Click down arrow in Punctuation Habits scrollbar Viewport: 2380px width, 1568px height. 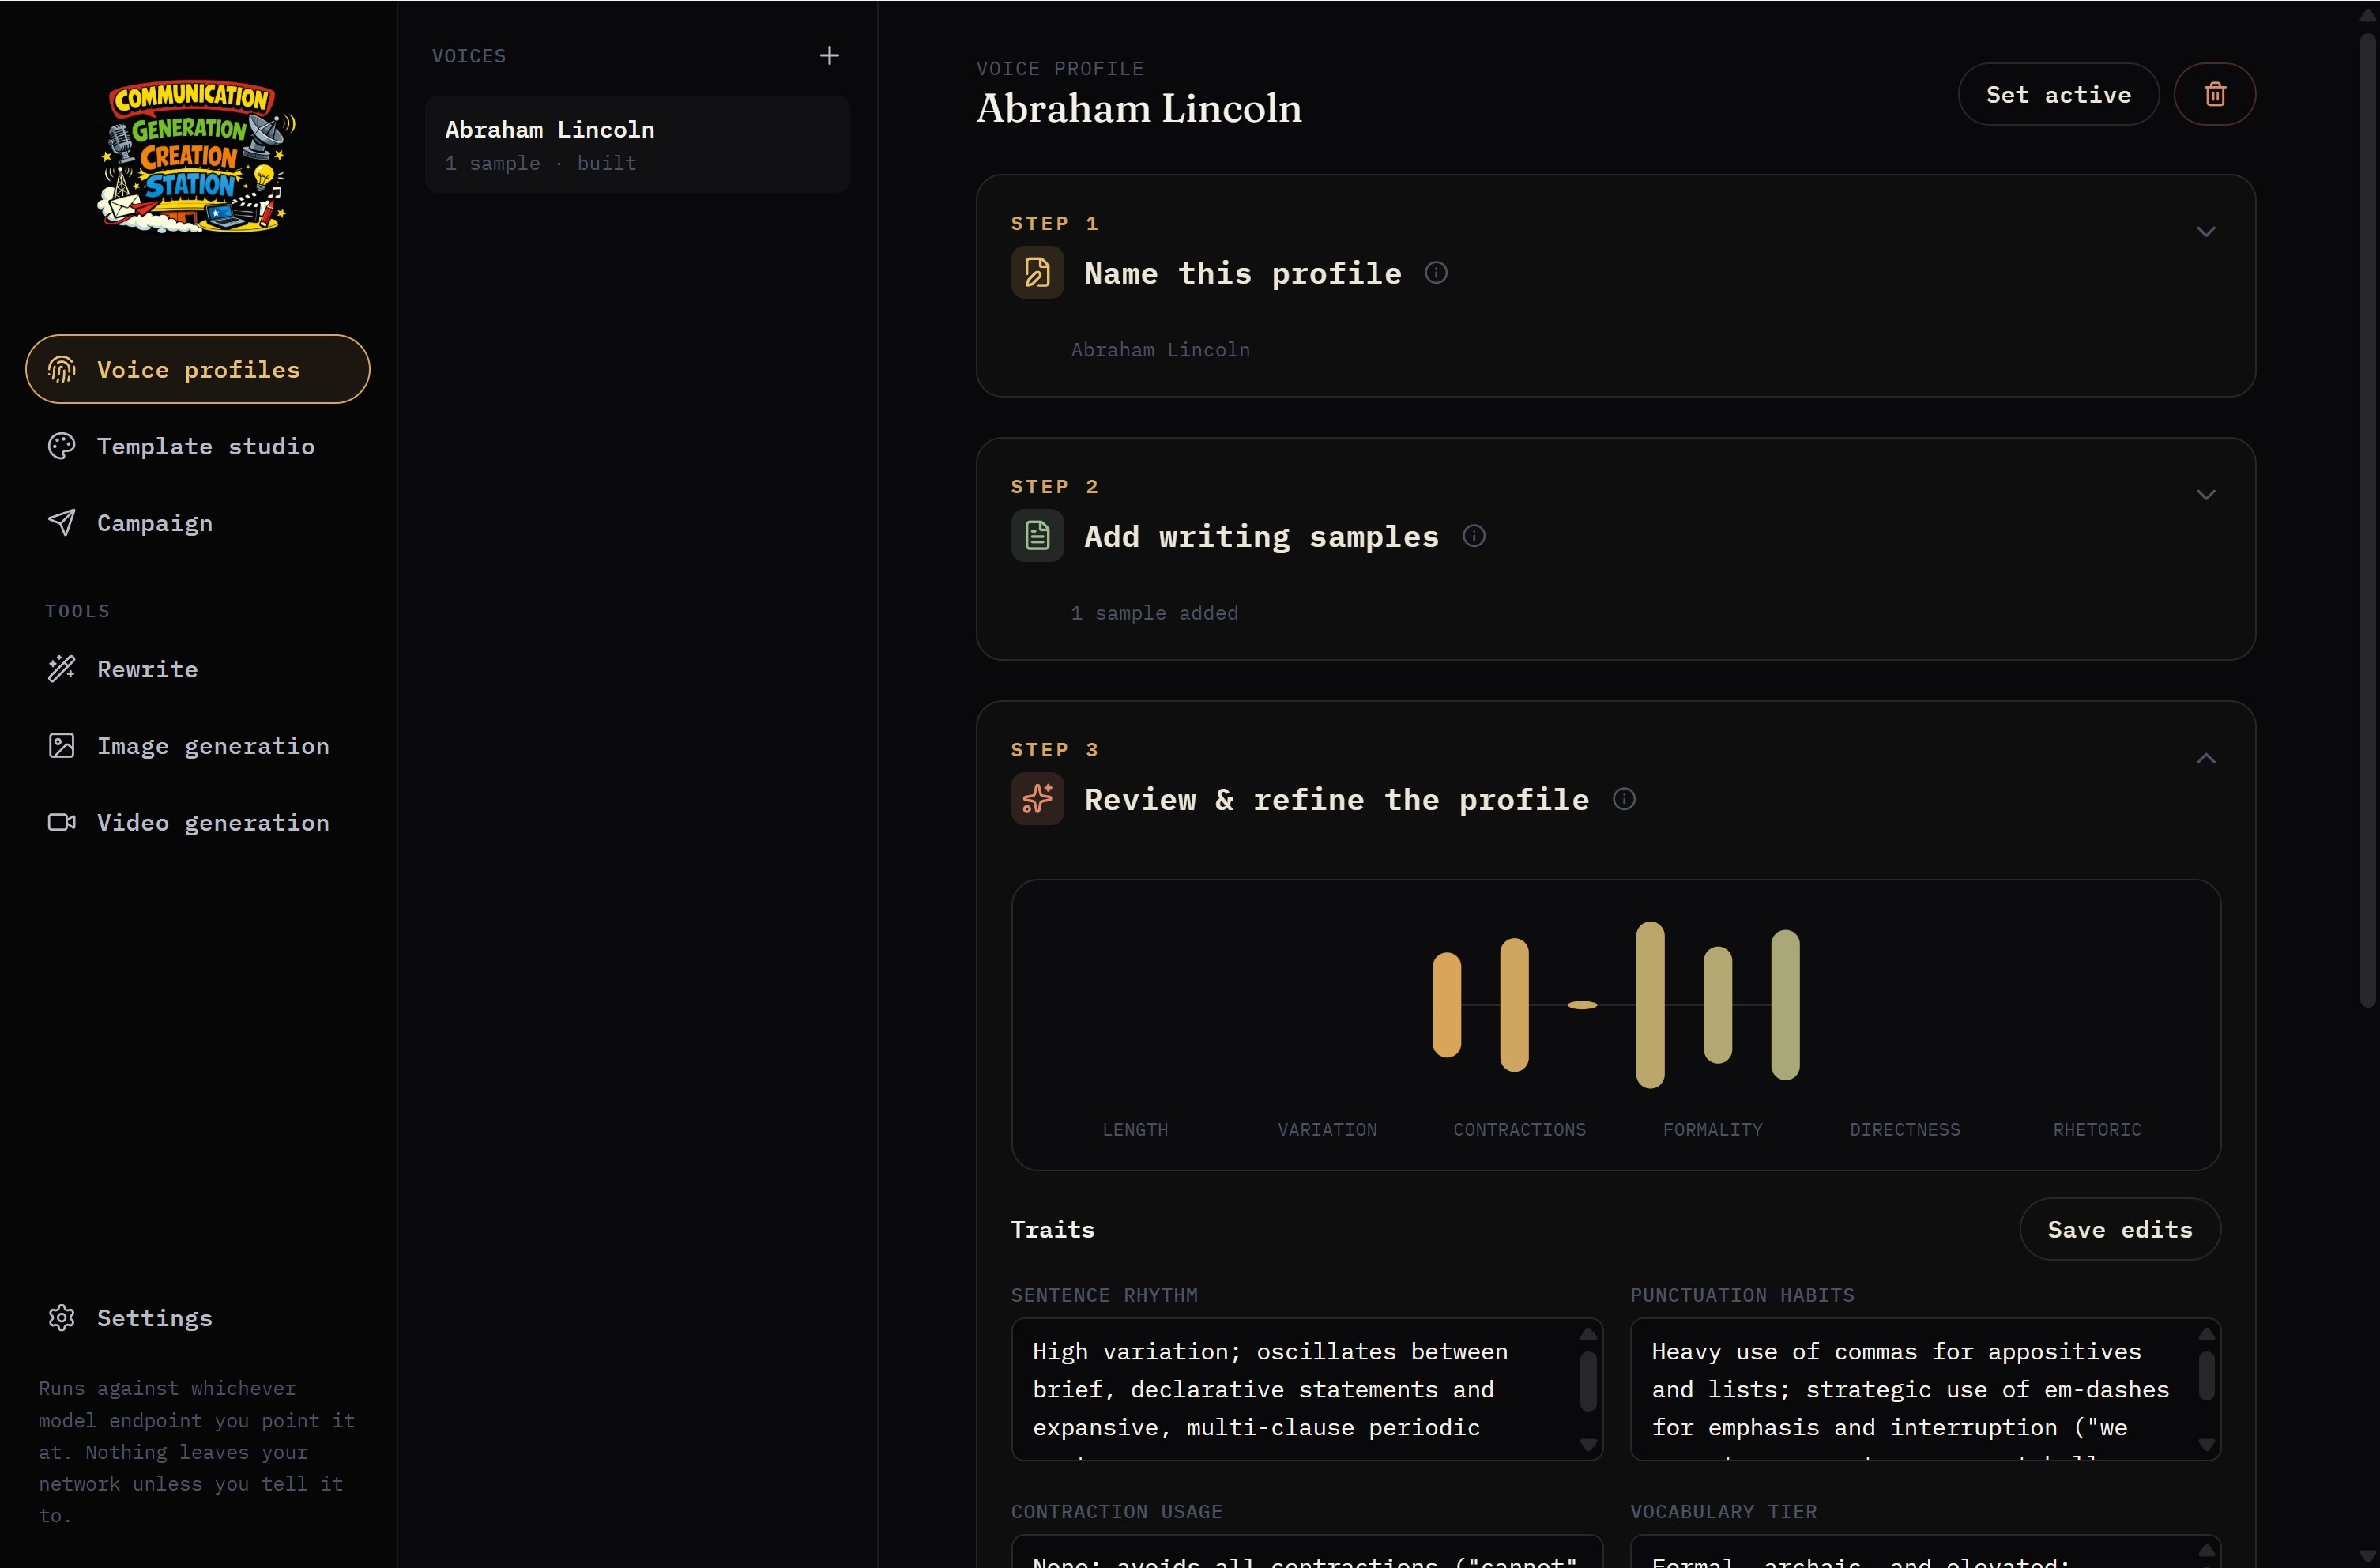[x=2206, y=1444]
